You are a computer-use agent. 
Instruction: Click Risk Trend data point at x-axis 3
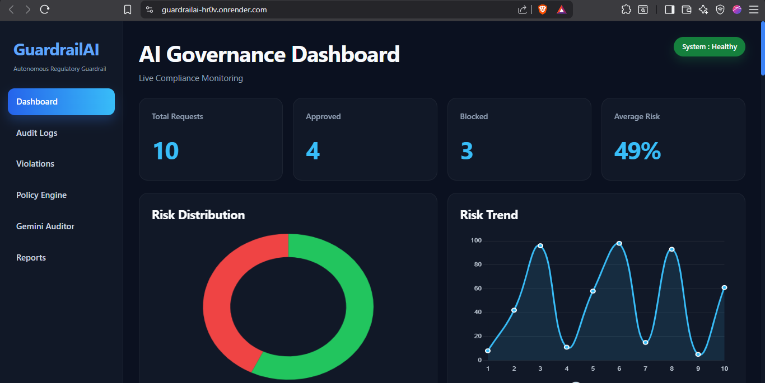pos(540,245)
